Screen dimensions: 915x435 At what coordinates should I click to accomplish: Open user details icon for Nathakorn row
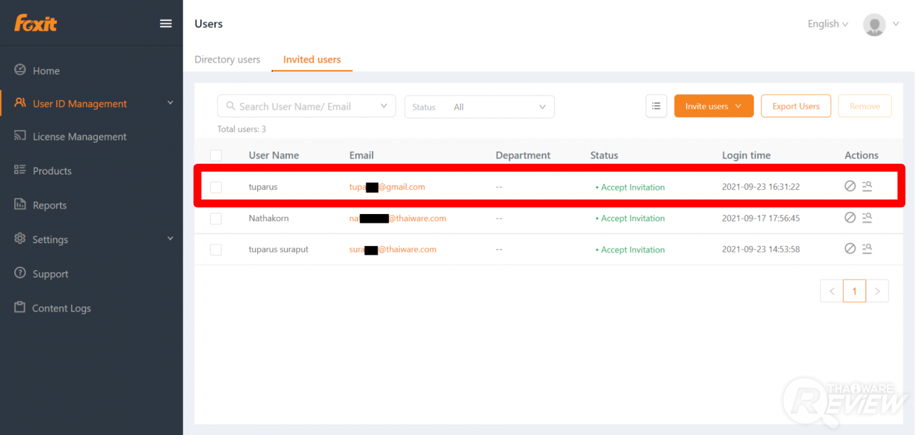click(x=867, y=217)
